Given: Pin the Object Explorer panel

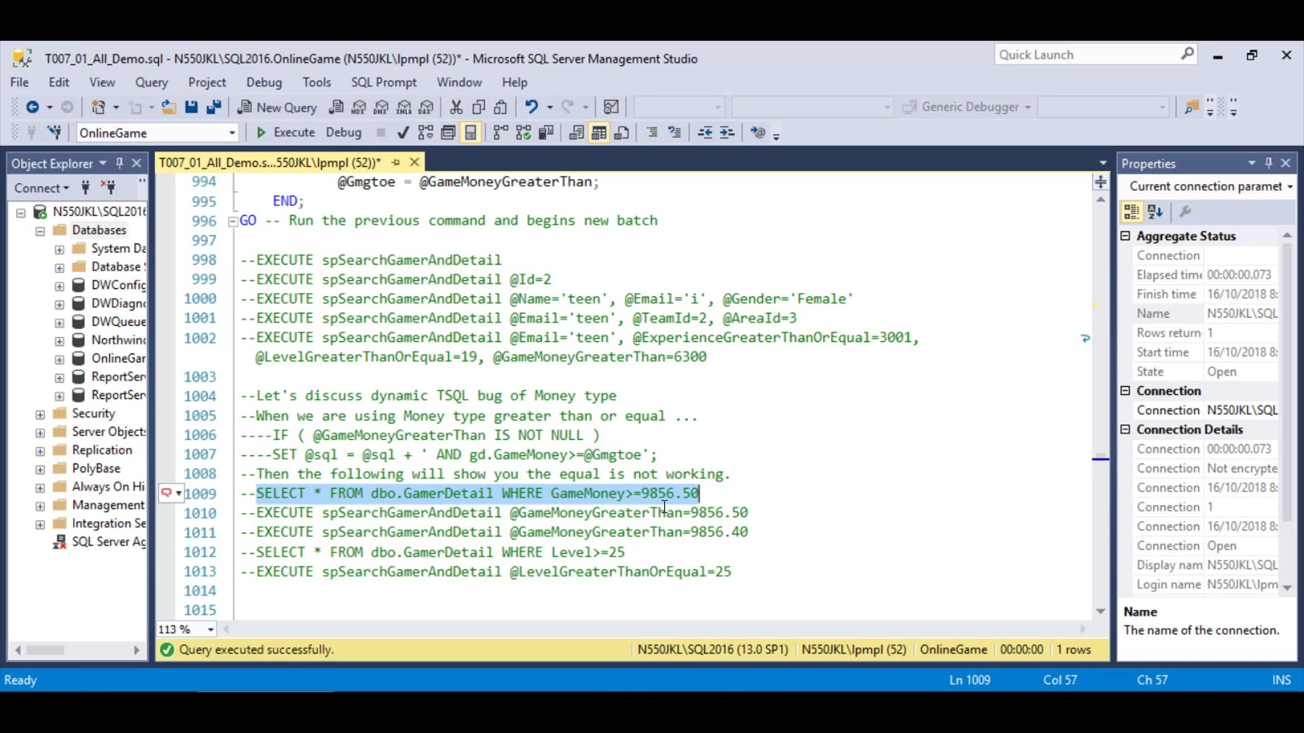Looking at the screenshot, I should coord(120,164).
